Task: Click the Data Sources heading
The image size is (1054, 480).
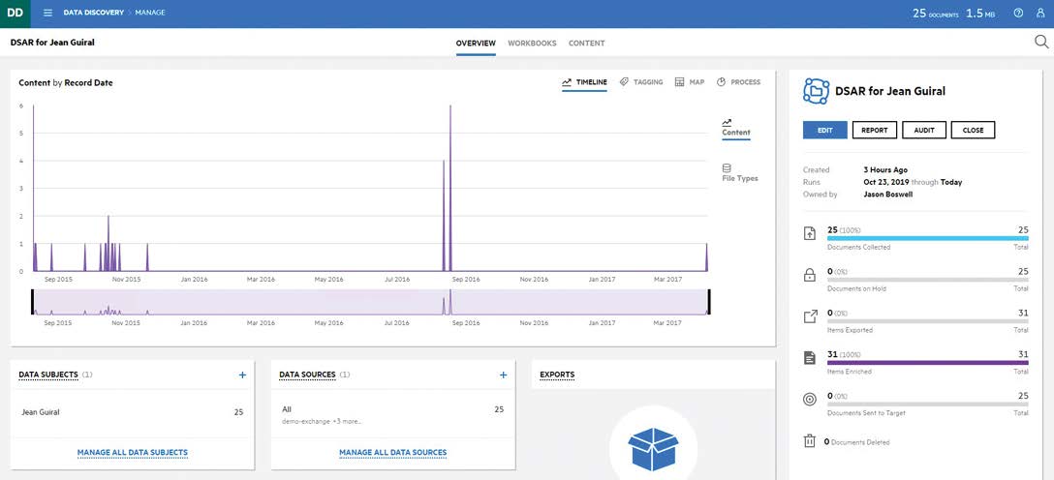Action: (x=307, y=375)
